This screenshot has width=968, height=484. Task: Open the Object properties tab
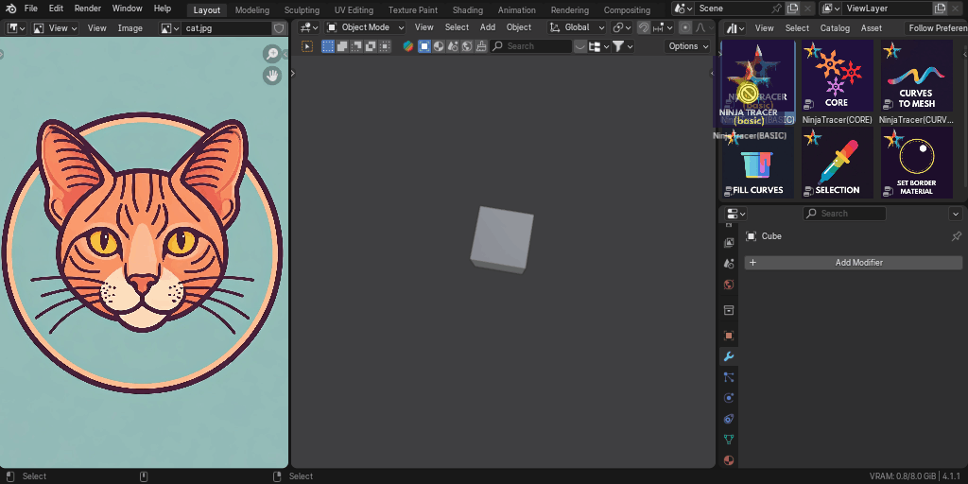pos(729,336)
